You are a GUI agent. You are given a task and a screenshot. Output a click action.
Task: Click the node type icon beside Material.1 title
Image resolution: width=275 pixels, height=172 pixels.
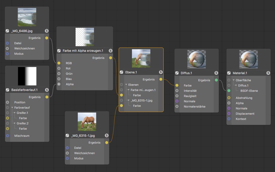[229, 73]
